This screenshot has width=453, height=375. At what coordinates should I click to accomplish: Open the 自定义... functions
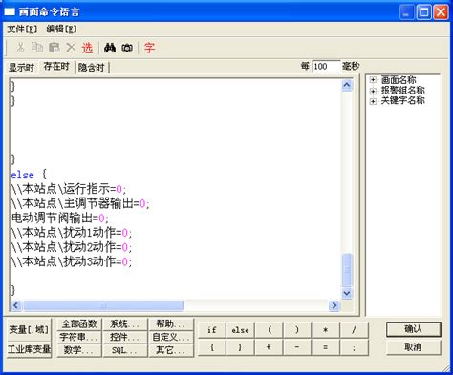(x=171, y=337)
